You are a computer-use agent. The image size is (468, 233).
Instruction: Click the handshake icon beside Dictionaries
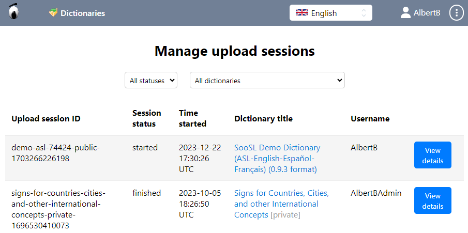(x=53, y=13)
